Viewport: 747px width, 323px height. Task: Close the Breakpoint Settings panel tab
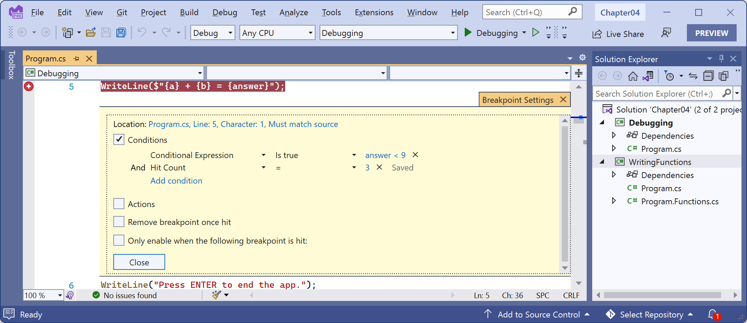pos(563,99)
